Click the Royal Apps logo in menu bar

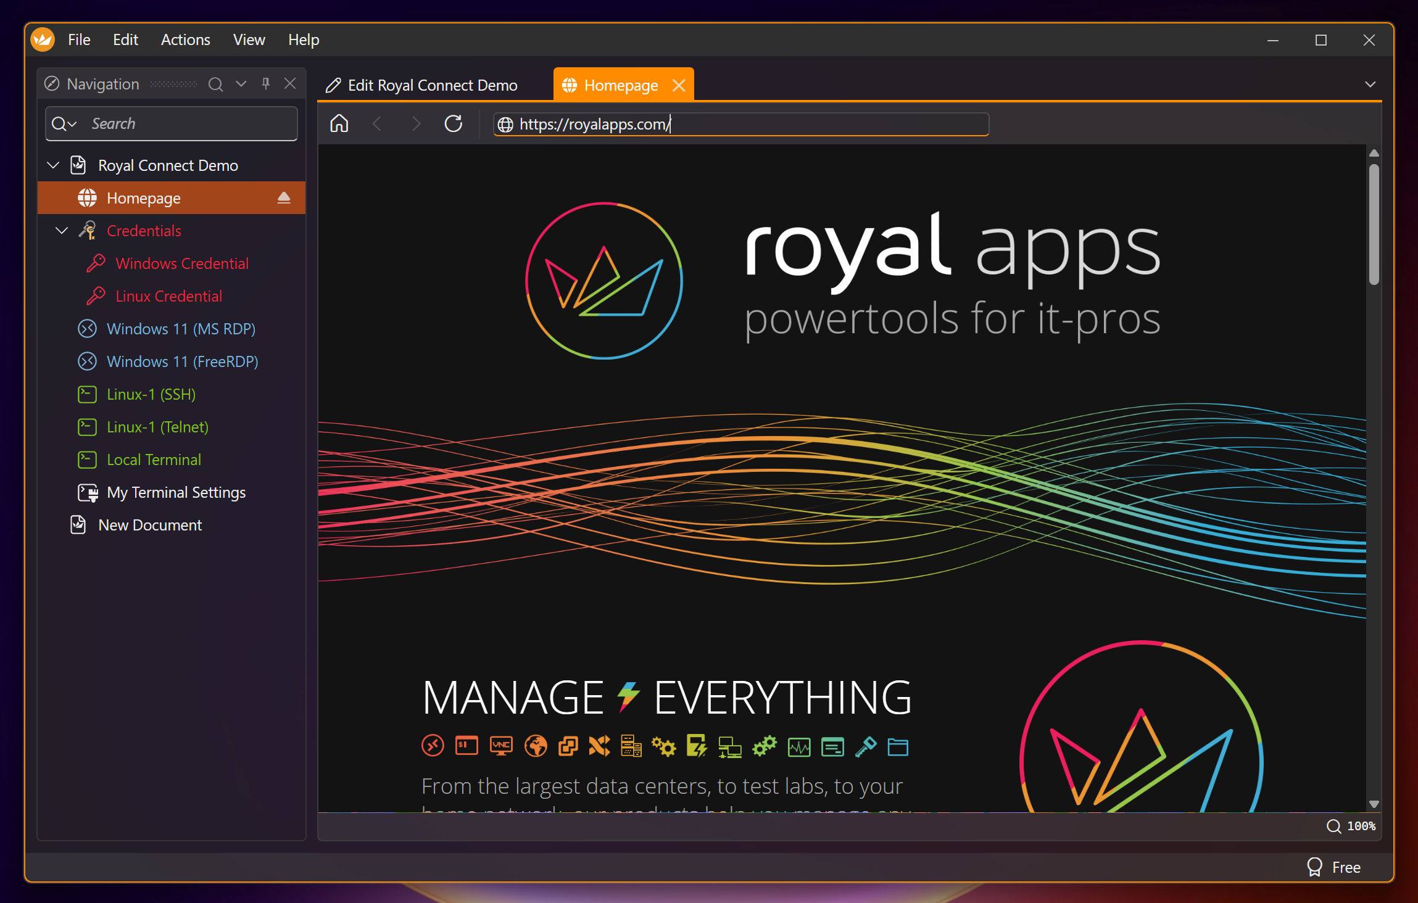[43, 40]
